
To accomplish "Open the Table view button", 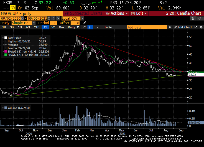I will click(x=108, y=27).
